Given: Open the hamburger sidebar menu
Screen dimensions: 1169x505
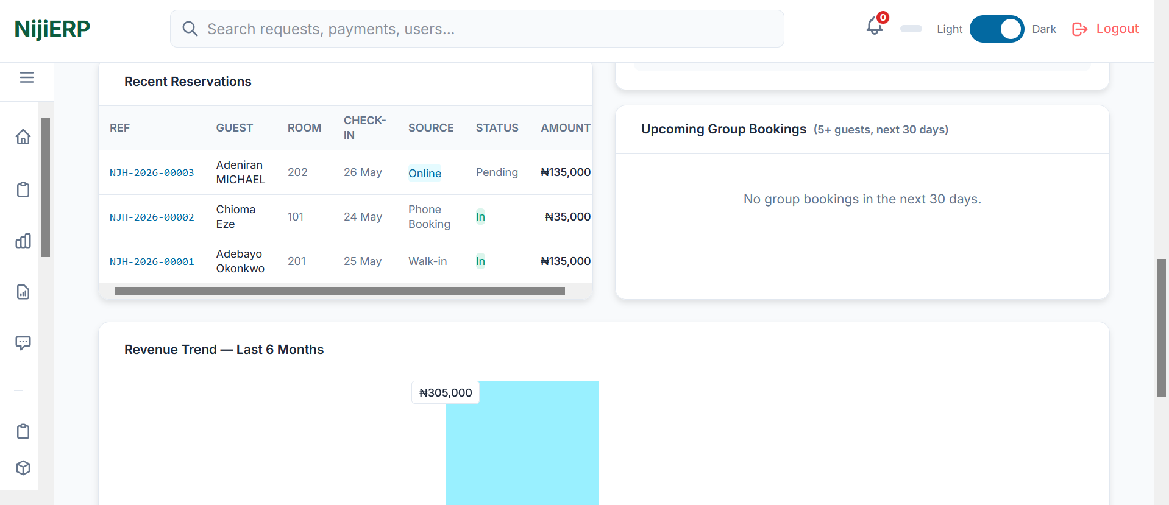Looking at the screenshot, I should pyautogui.click(x=26, y=77).
